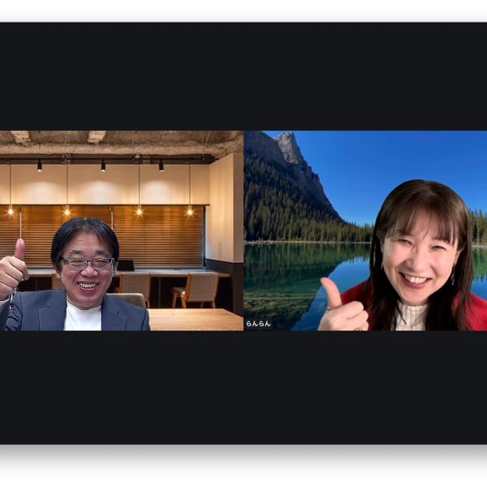The width and height of the screenshot is (487, 487).
Task: Click the wooden table in left video
Action: 195,318
